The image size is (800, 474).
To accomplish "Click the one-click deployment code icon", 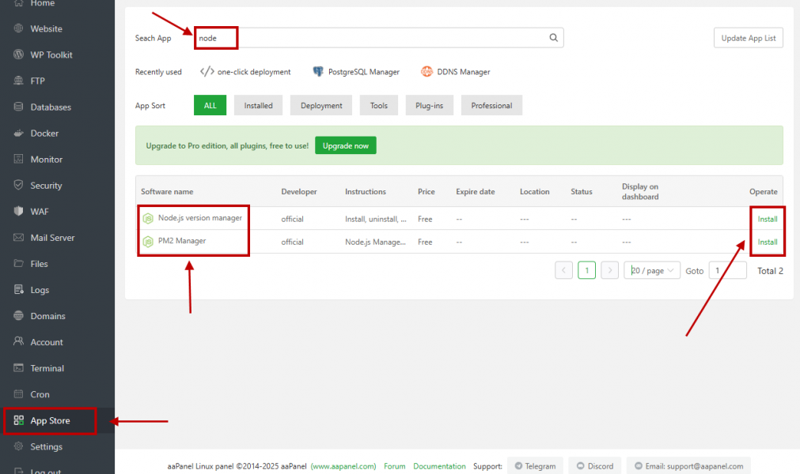I will (x=207, y=71).
